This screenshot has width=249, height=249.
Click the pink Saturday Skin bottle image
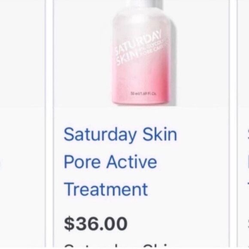[x=144, y=53]
